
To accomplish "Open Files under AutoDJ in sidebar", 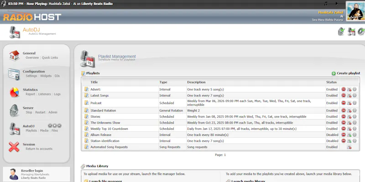I will click(x=55, y=131).
